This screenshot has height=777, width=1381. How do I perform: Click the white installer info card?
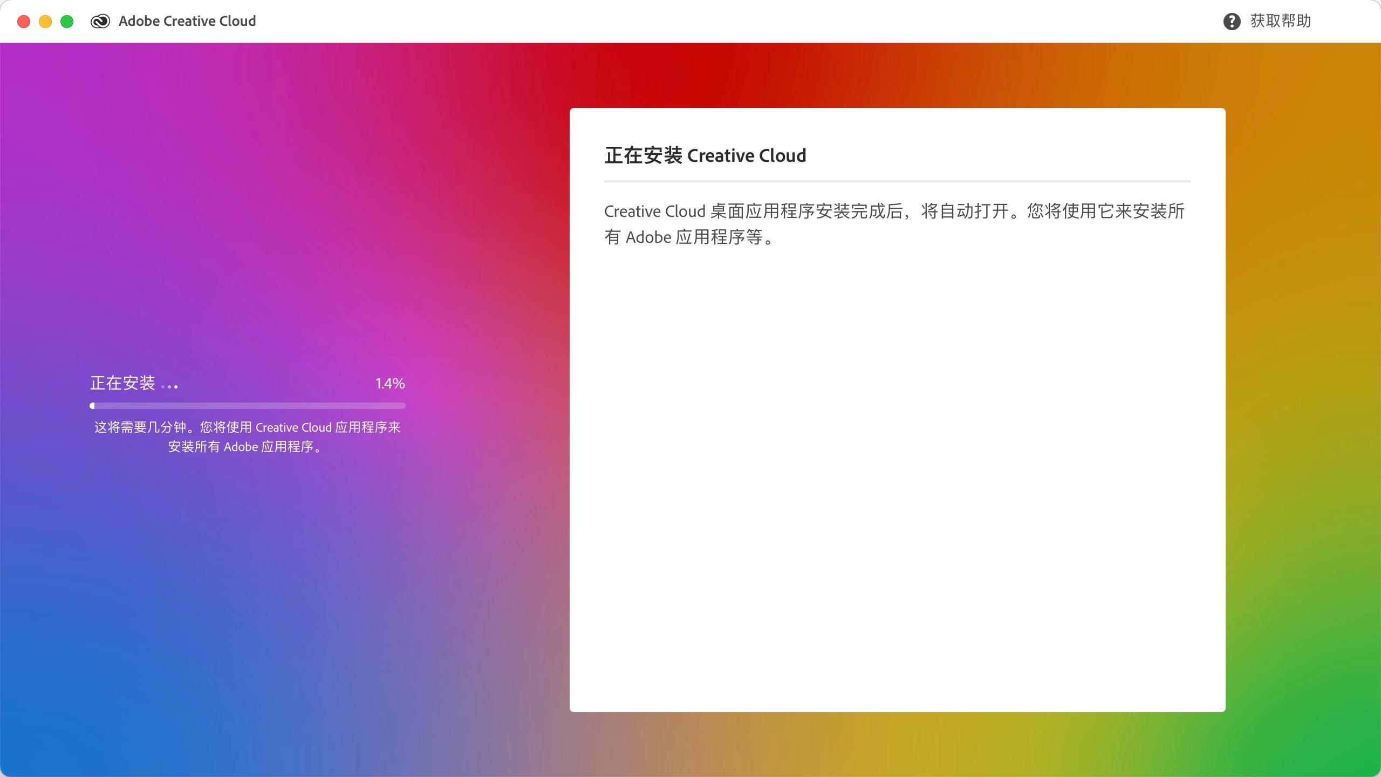point(897,486)
